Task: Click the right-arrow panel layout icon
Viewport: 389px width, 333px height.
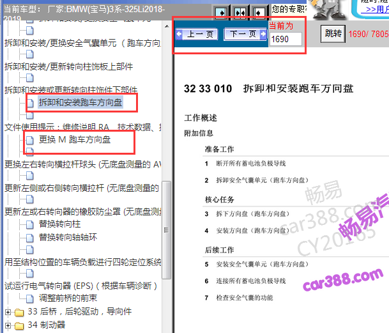Action: pos(221,12)
